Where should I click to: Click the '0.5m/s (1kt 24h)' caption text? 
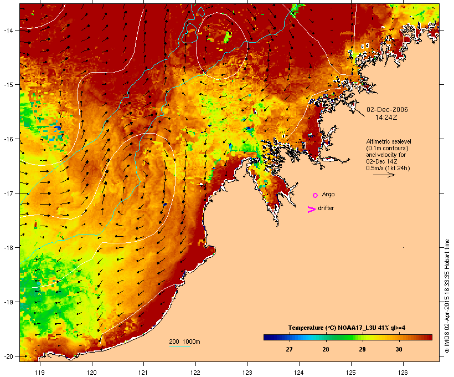coord(388,168)
